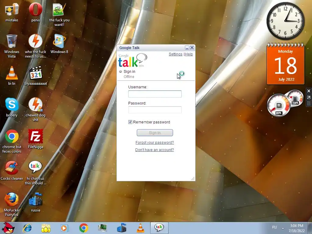Screen dimensions: 312x234
Task: Open Windows Media Player from taskbar
Action: pyautogui.click(x=64, y=228)
